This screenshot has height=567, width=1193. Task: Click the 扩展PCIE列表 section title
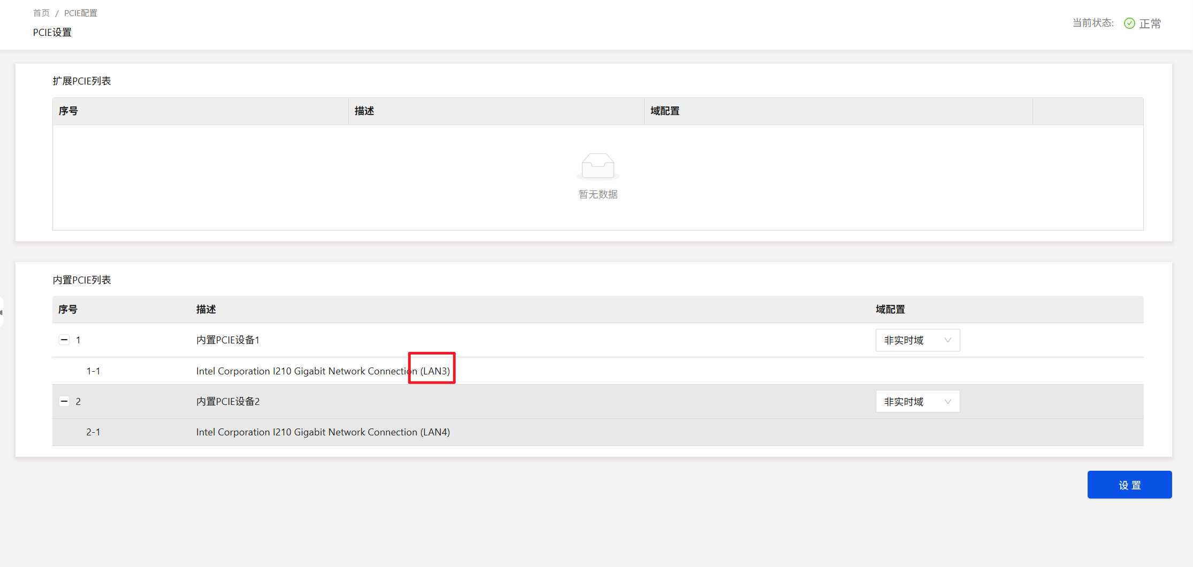[82, 81]
